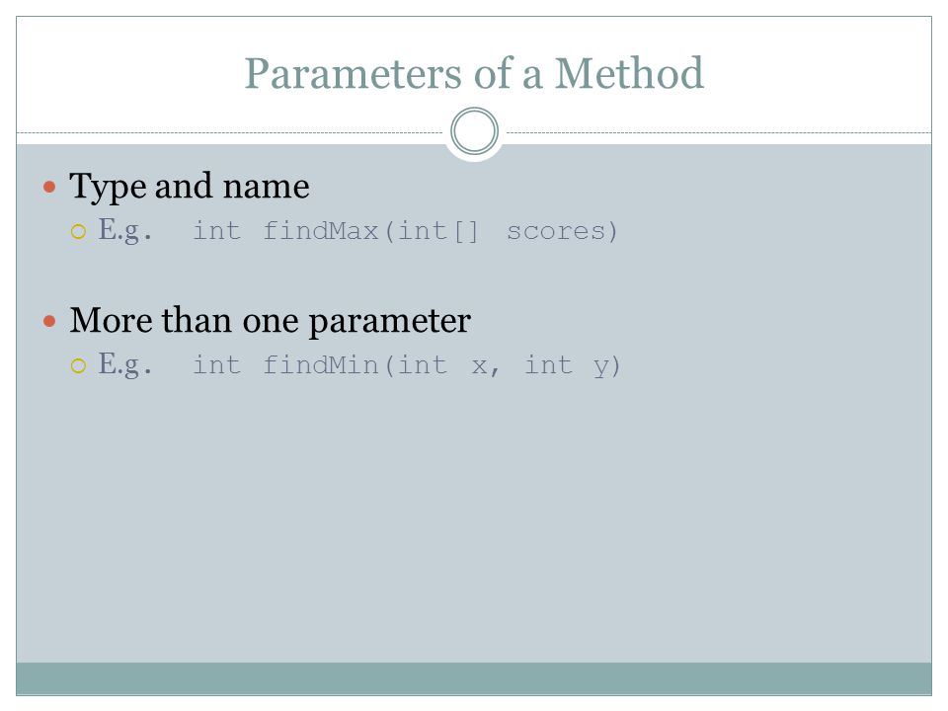Screen dimensions: 948x711
Task: Click the hollow yellow bullet before findMax example
Action: [79, 231]
